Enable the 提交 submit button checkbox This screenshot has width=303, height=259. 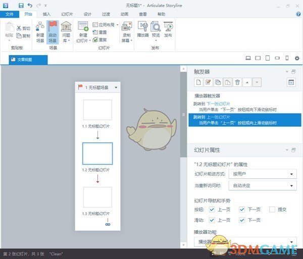[272, 210]
